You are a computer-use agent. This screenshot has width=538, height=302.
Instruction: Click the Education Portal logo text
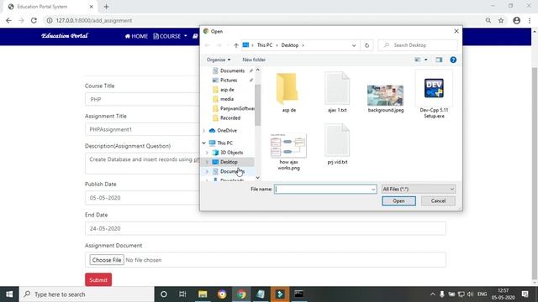coord(65,35)
